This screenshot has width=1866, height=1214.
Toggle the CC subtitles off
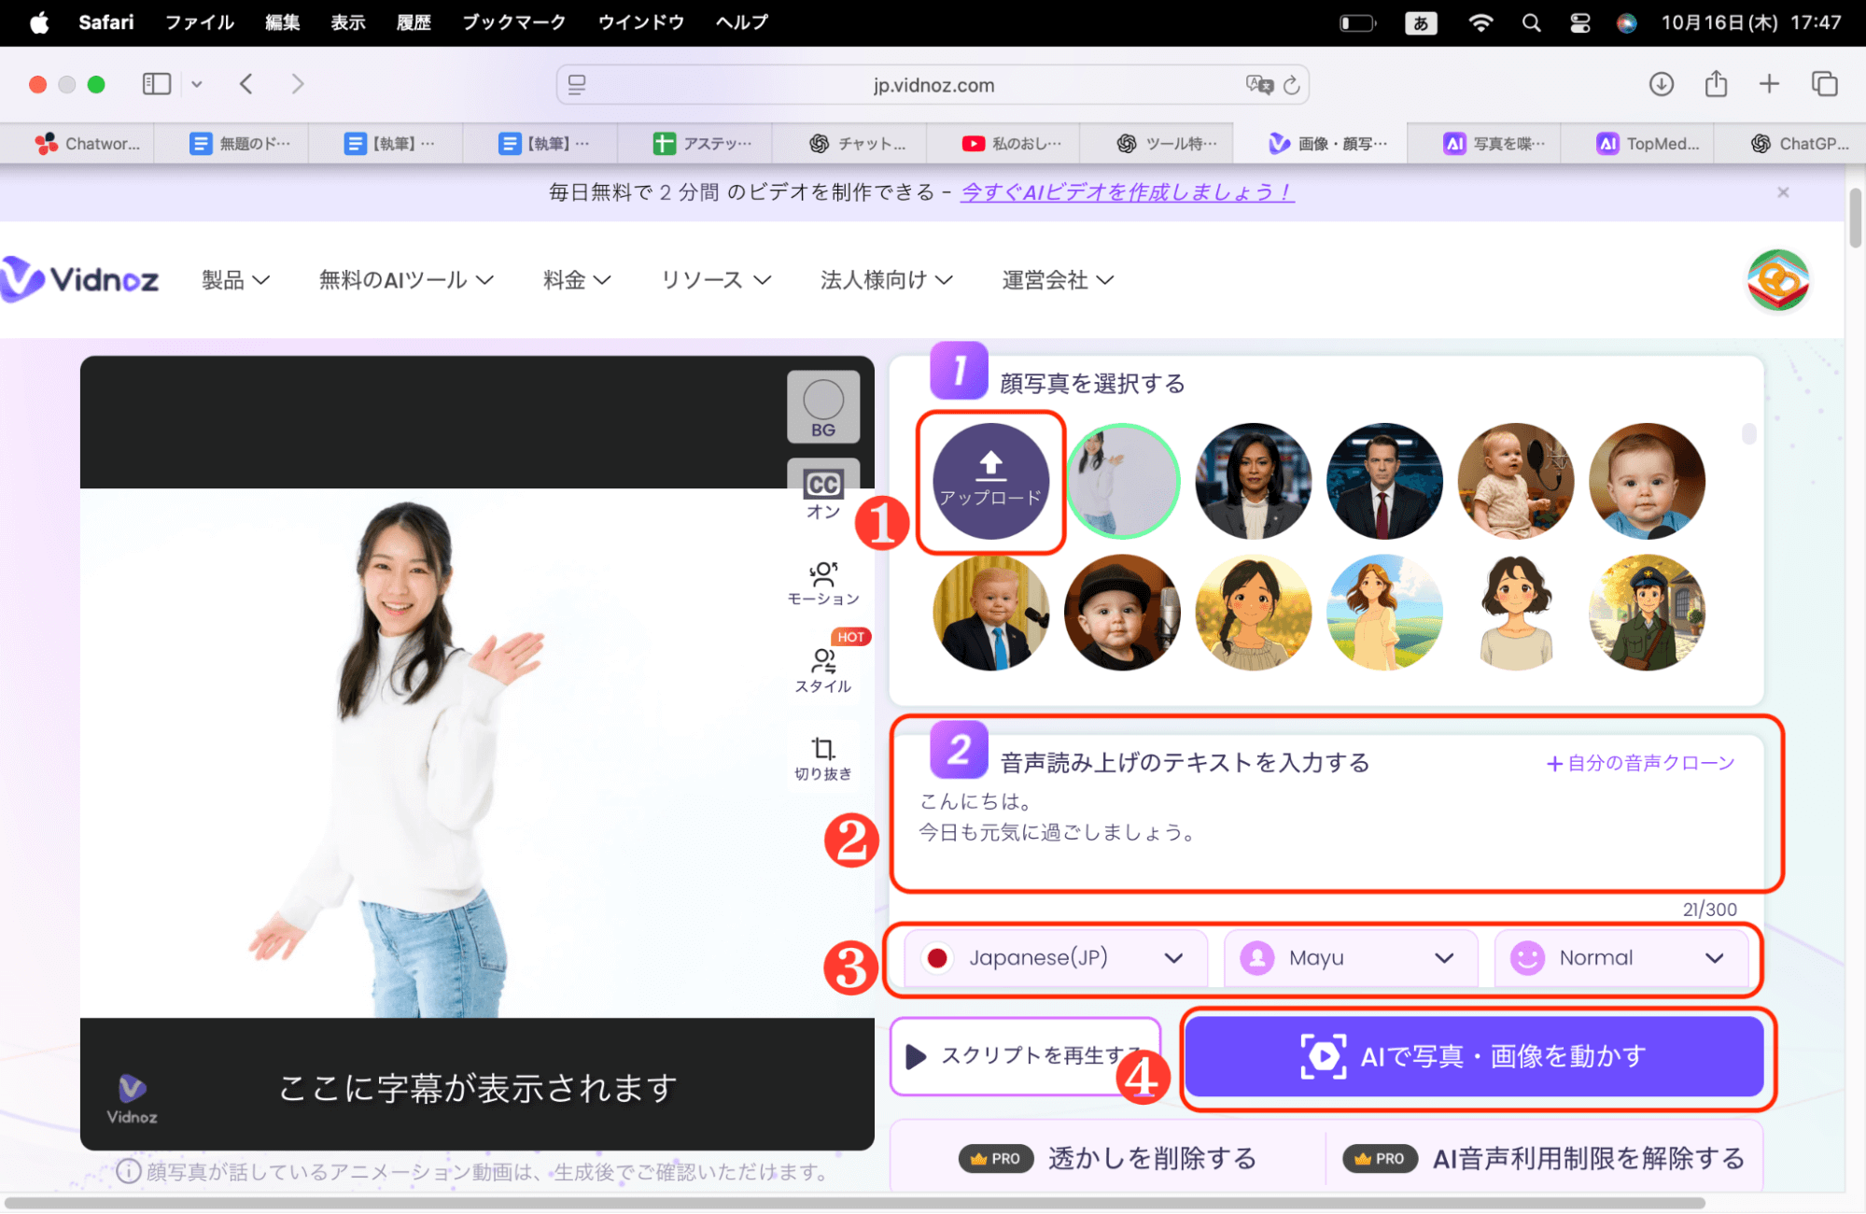click(x=822, y=485)
